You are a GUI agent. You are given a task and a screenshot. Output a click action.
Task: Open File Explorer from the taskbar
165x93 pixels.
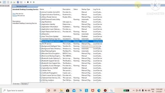[x=61, y=90]
